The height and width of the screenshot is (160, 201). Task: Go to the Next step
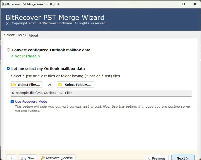(x=183, y=158)
